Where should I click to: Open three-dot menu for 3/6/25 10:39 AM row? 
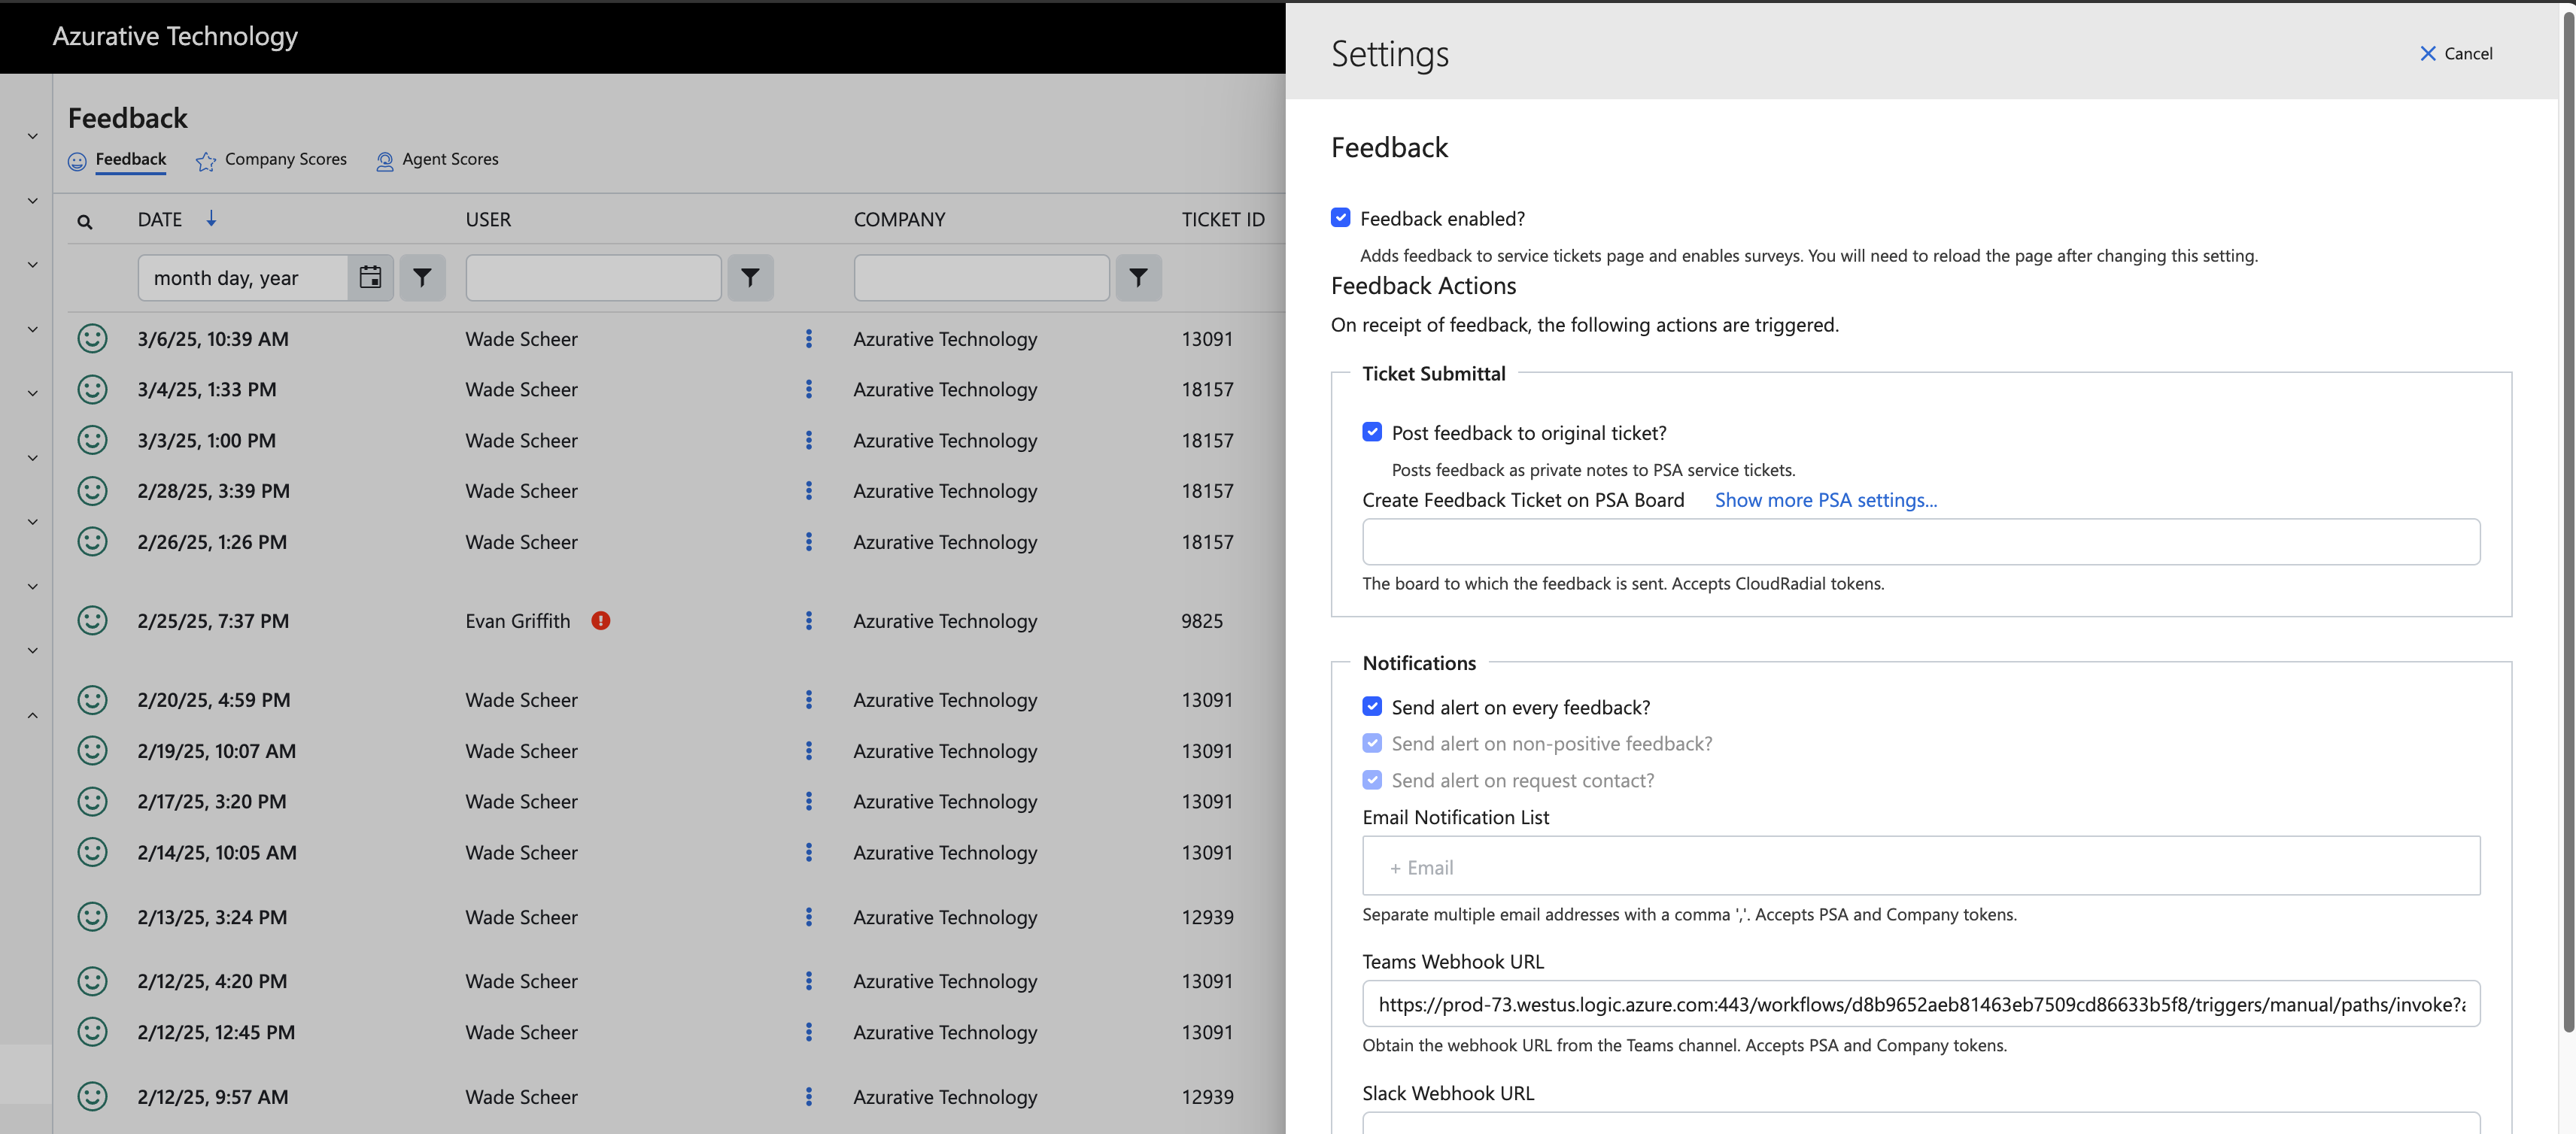pyautogui.click(x=808, y=338)
